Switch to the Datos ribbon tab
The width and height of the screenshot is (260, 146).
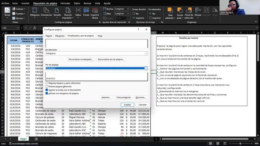pos(77,3)
